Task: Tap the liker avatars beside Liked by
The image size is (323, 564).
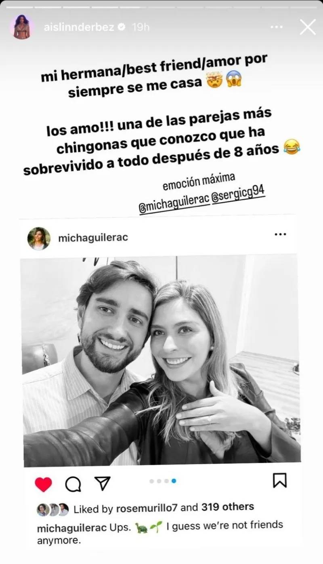Action: tap(52, 509)
